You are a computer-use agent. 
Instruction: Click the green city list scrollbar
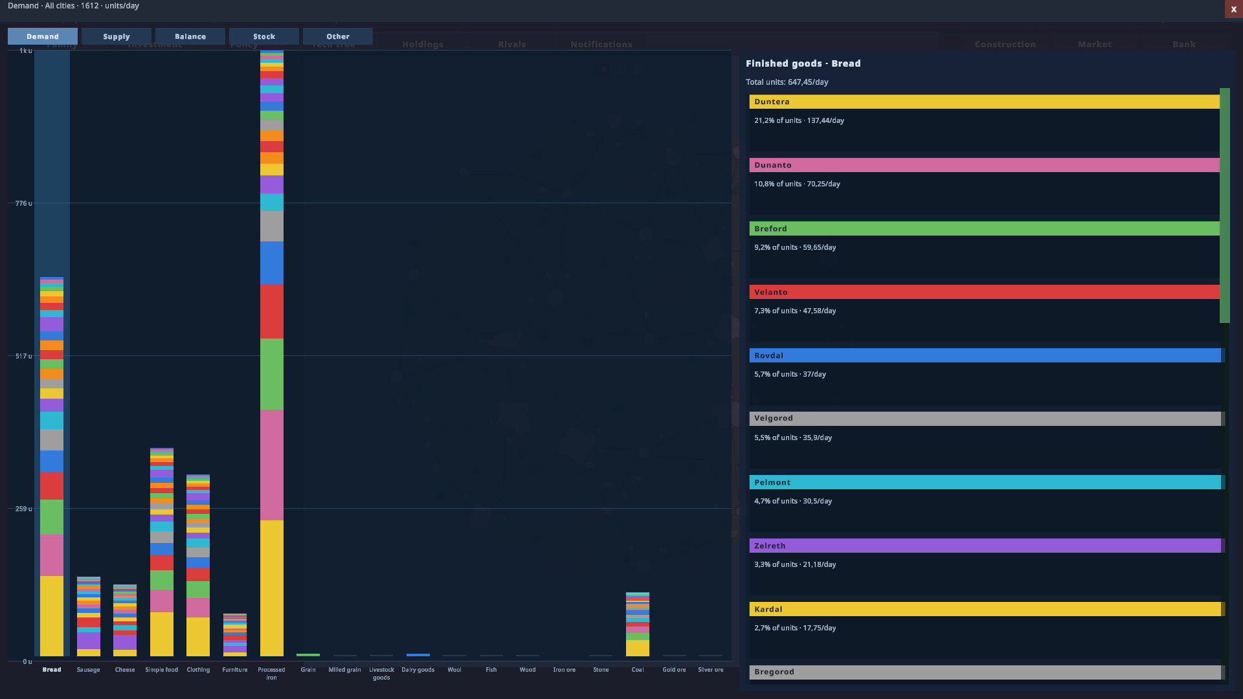[1225, 205]
